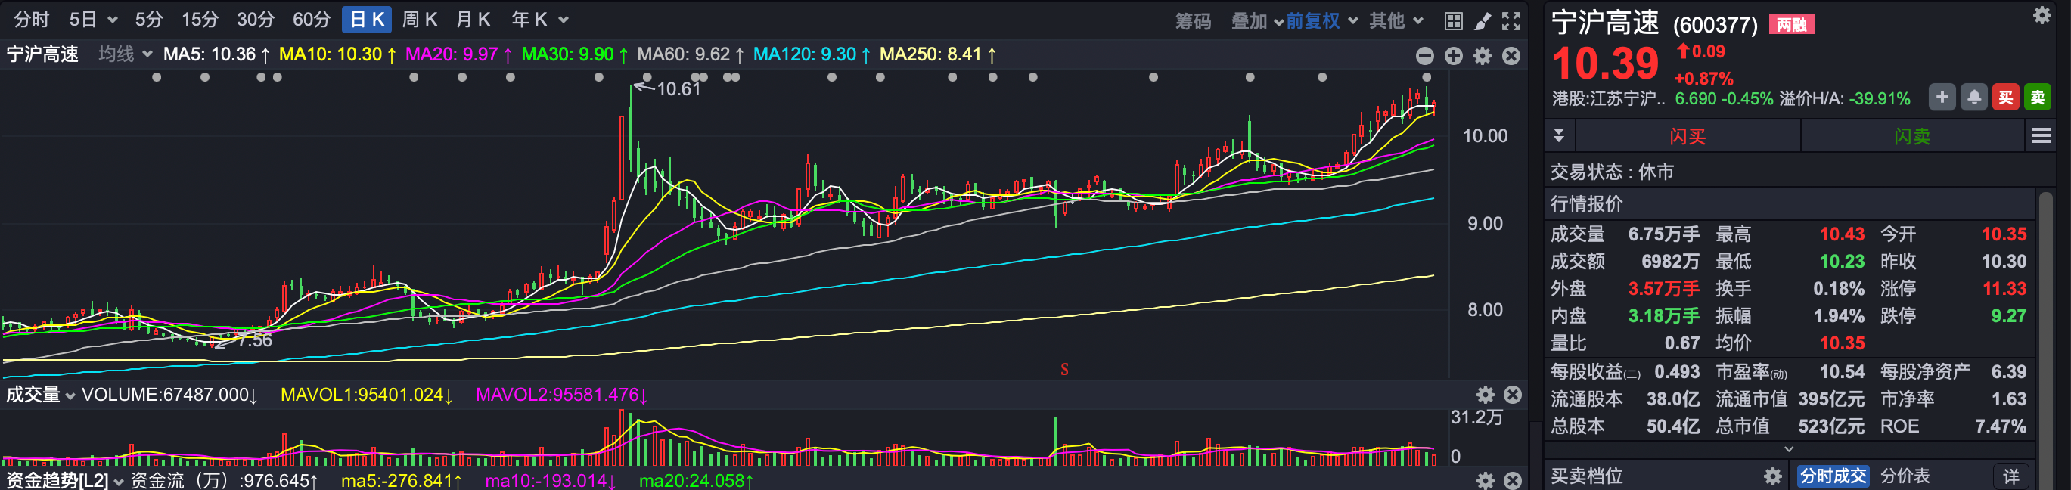Close the main chart indicator panel
The width and height of the screenshot is (2071, 490).
pyautogui.click(x=1511, y=55)
